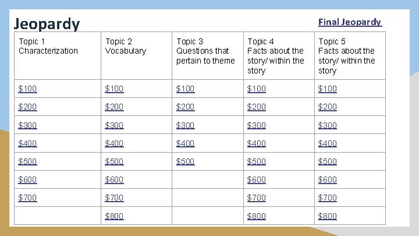Select $100 under Topic 1 Characterization

(27, 89)
